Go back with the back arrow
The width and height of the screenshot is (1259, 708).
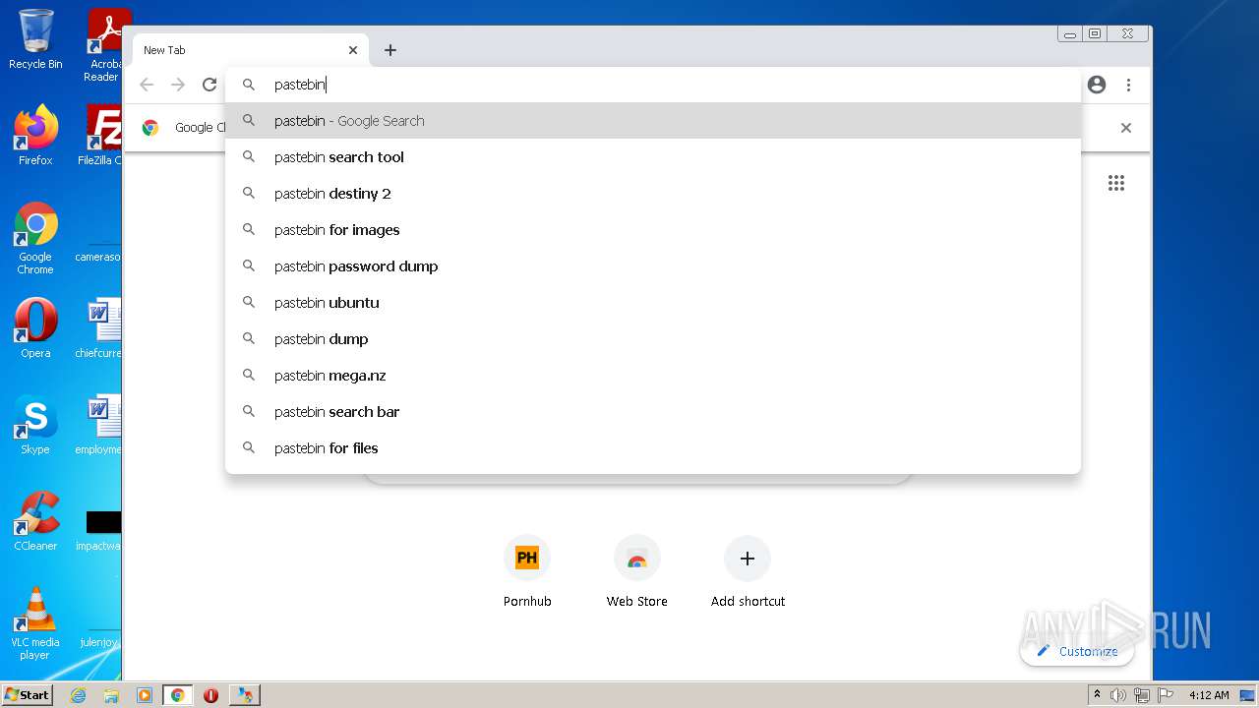pyautogui.click(x=147, y=85)
